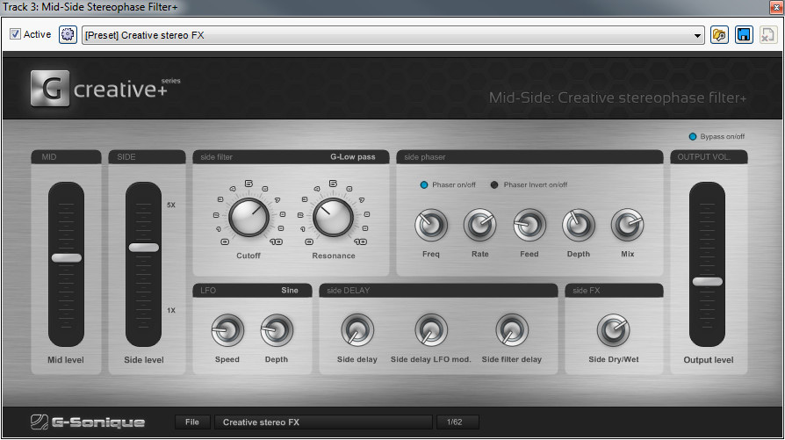
Task: Click the Mid level slider handle
Action: [66, 258]
